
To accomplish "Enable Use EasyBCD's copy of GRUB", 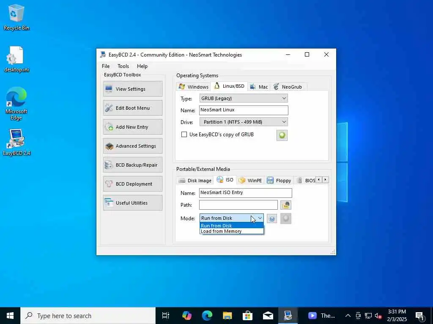I will [x=184, y=135].
